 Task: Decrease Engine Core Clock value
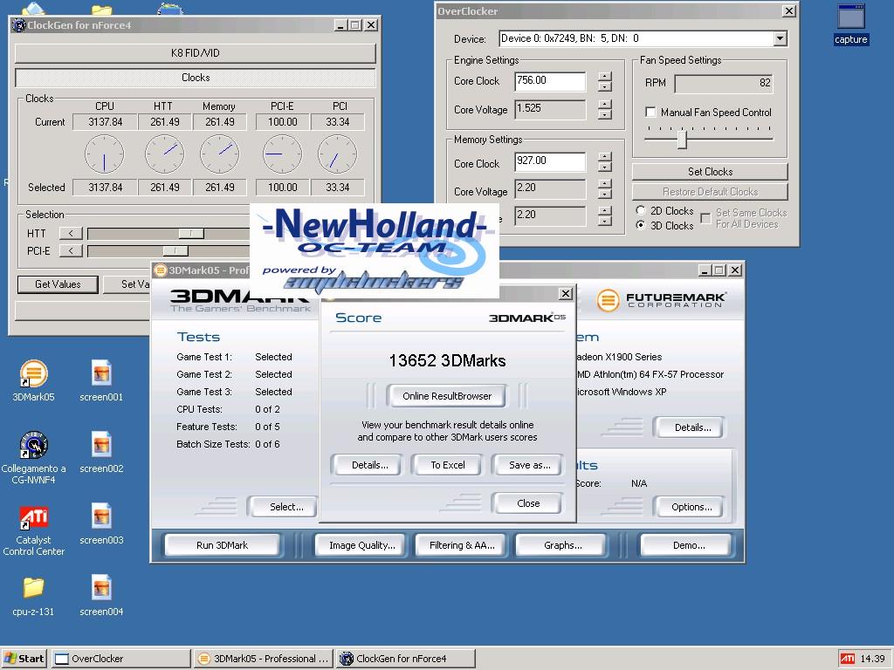coord(605,86)
